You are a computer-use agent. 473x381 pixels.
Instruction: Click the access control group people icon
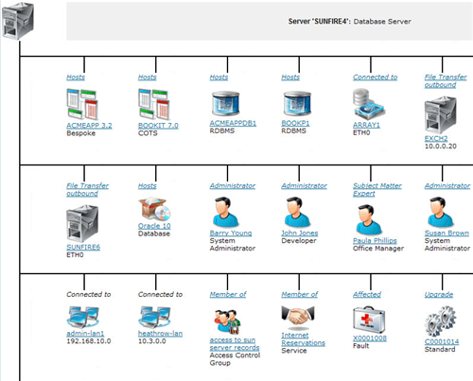228,321
